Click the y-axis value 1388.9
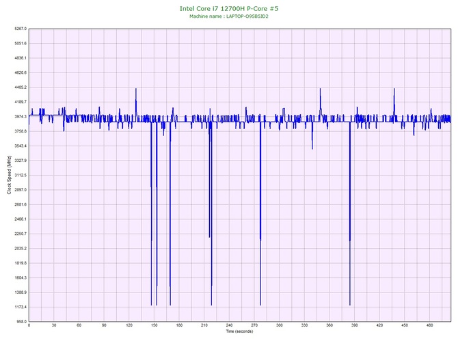 click(21, 292)
